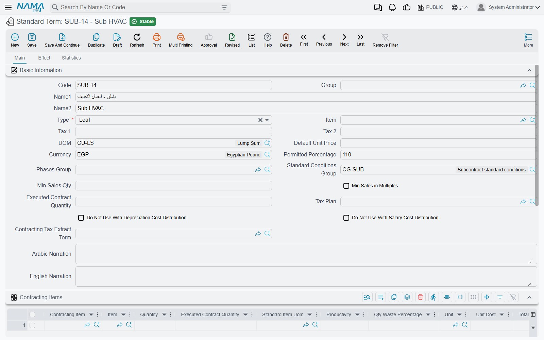The height and width of the screenshot is (340, 544).
Task: Click the thumbs-up icon in header
Action: [407, 7]
